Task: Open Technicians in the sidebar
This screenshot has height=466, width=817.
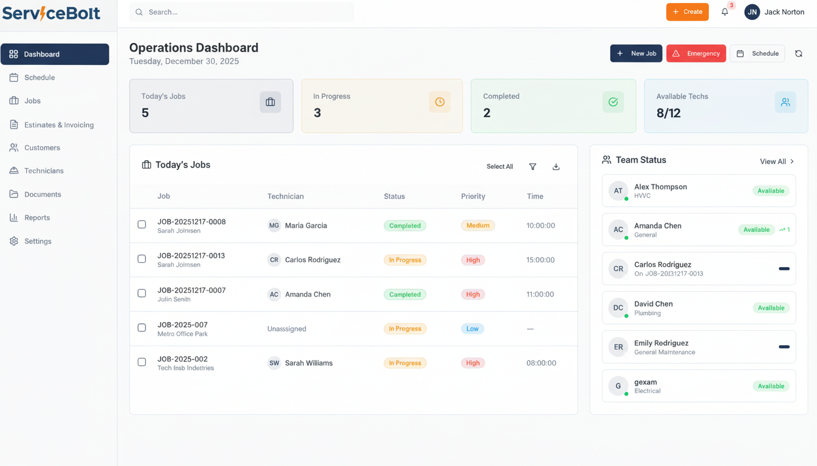Action: pos(44,171)
